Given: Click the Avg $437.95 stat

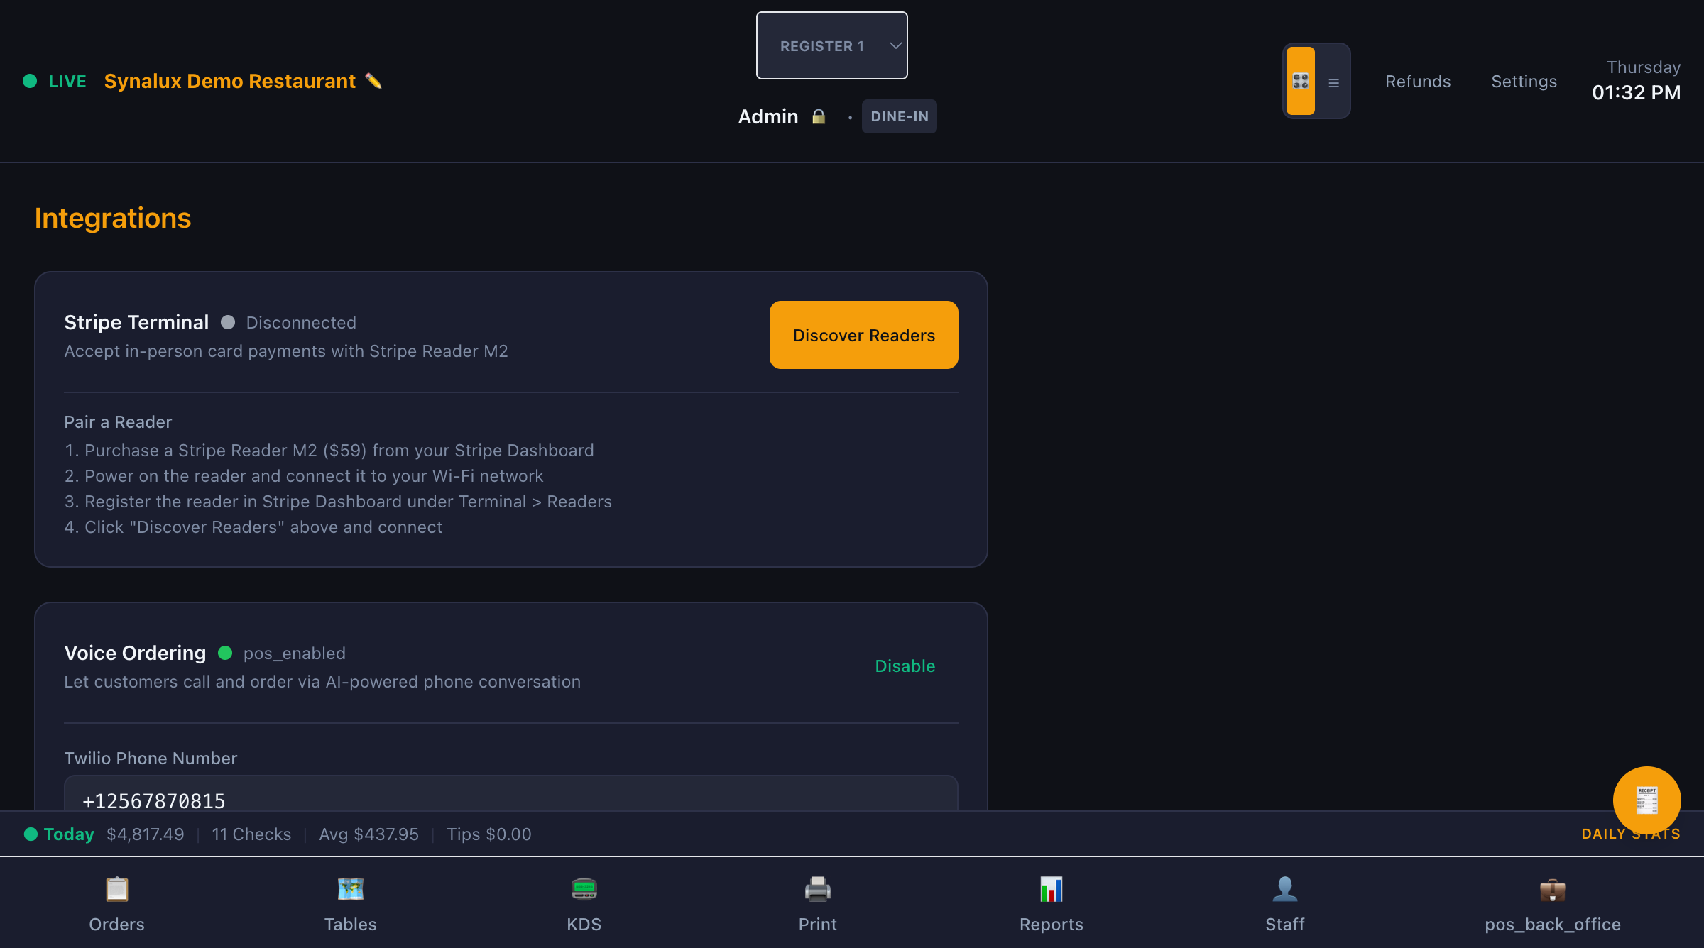Looking at the screenshot, I should pos(369,834).
